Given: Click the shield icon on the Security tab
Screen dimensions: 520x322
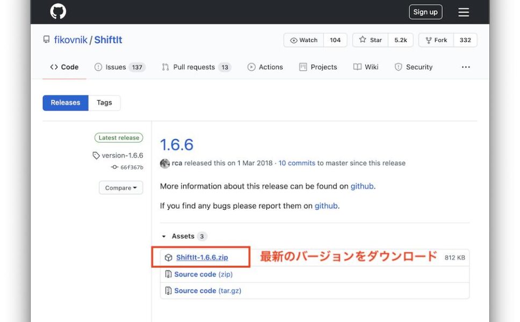Looking at the screenshot, I should pos(398,67).
